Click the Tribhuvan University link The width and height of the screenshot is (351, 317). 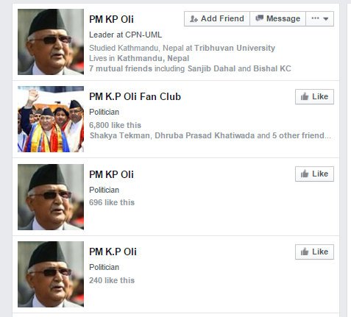click(x=235, y=48)
